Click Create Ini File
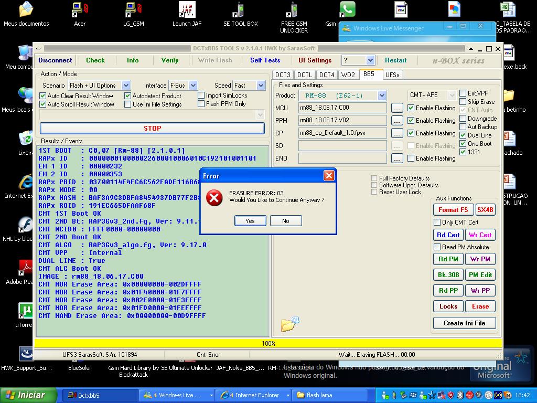 coord(465,323)
